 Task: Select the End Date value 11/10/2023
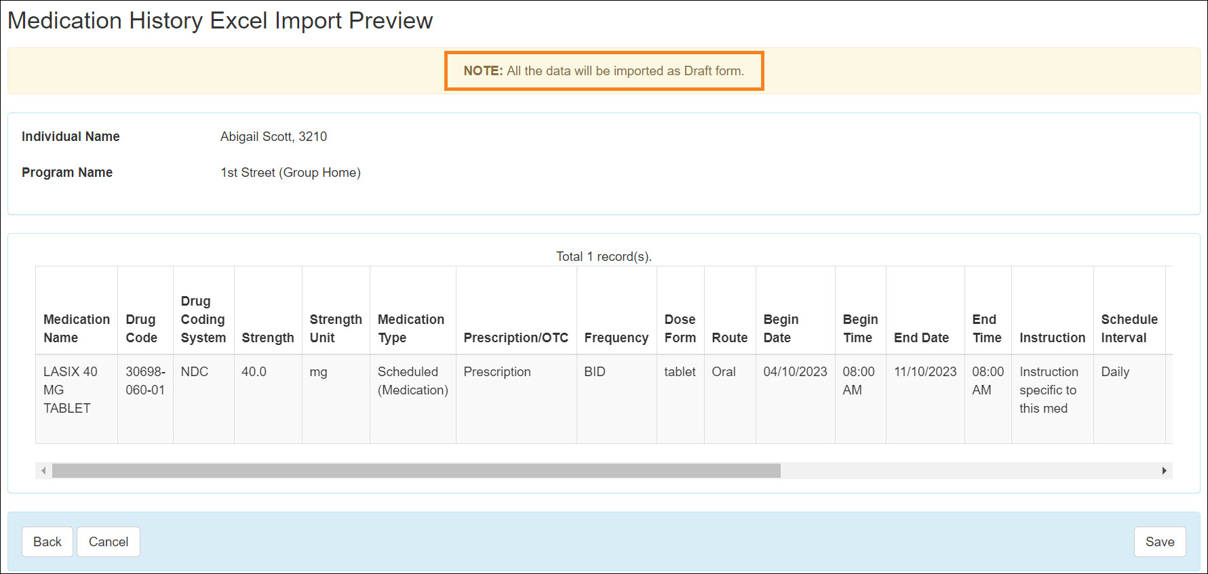[924, 371]
